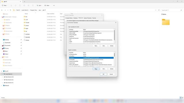Select Java in the address breadcrumb
The image size is (184, 103).
pyautogui.click(x=40, y=10)
